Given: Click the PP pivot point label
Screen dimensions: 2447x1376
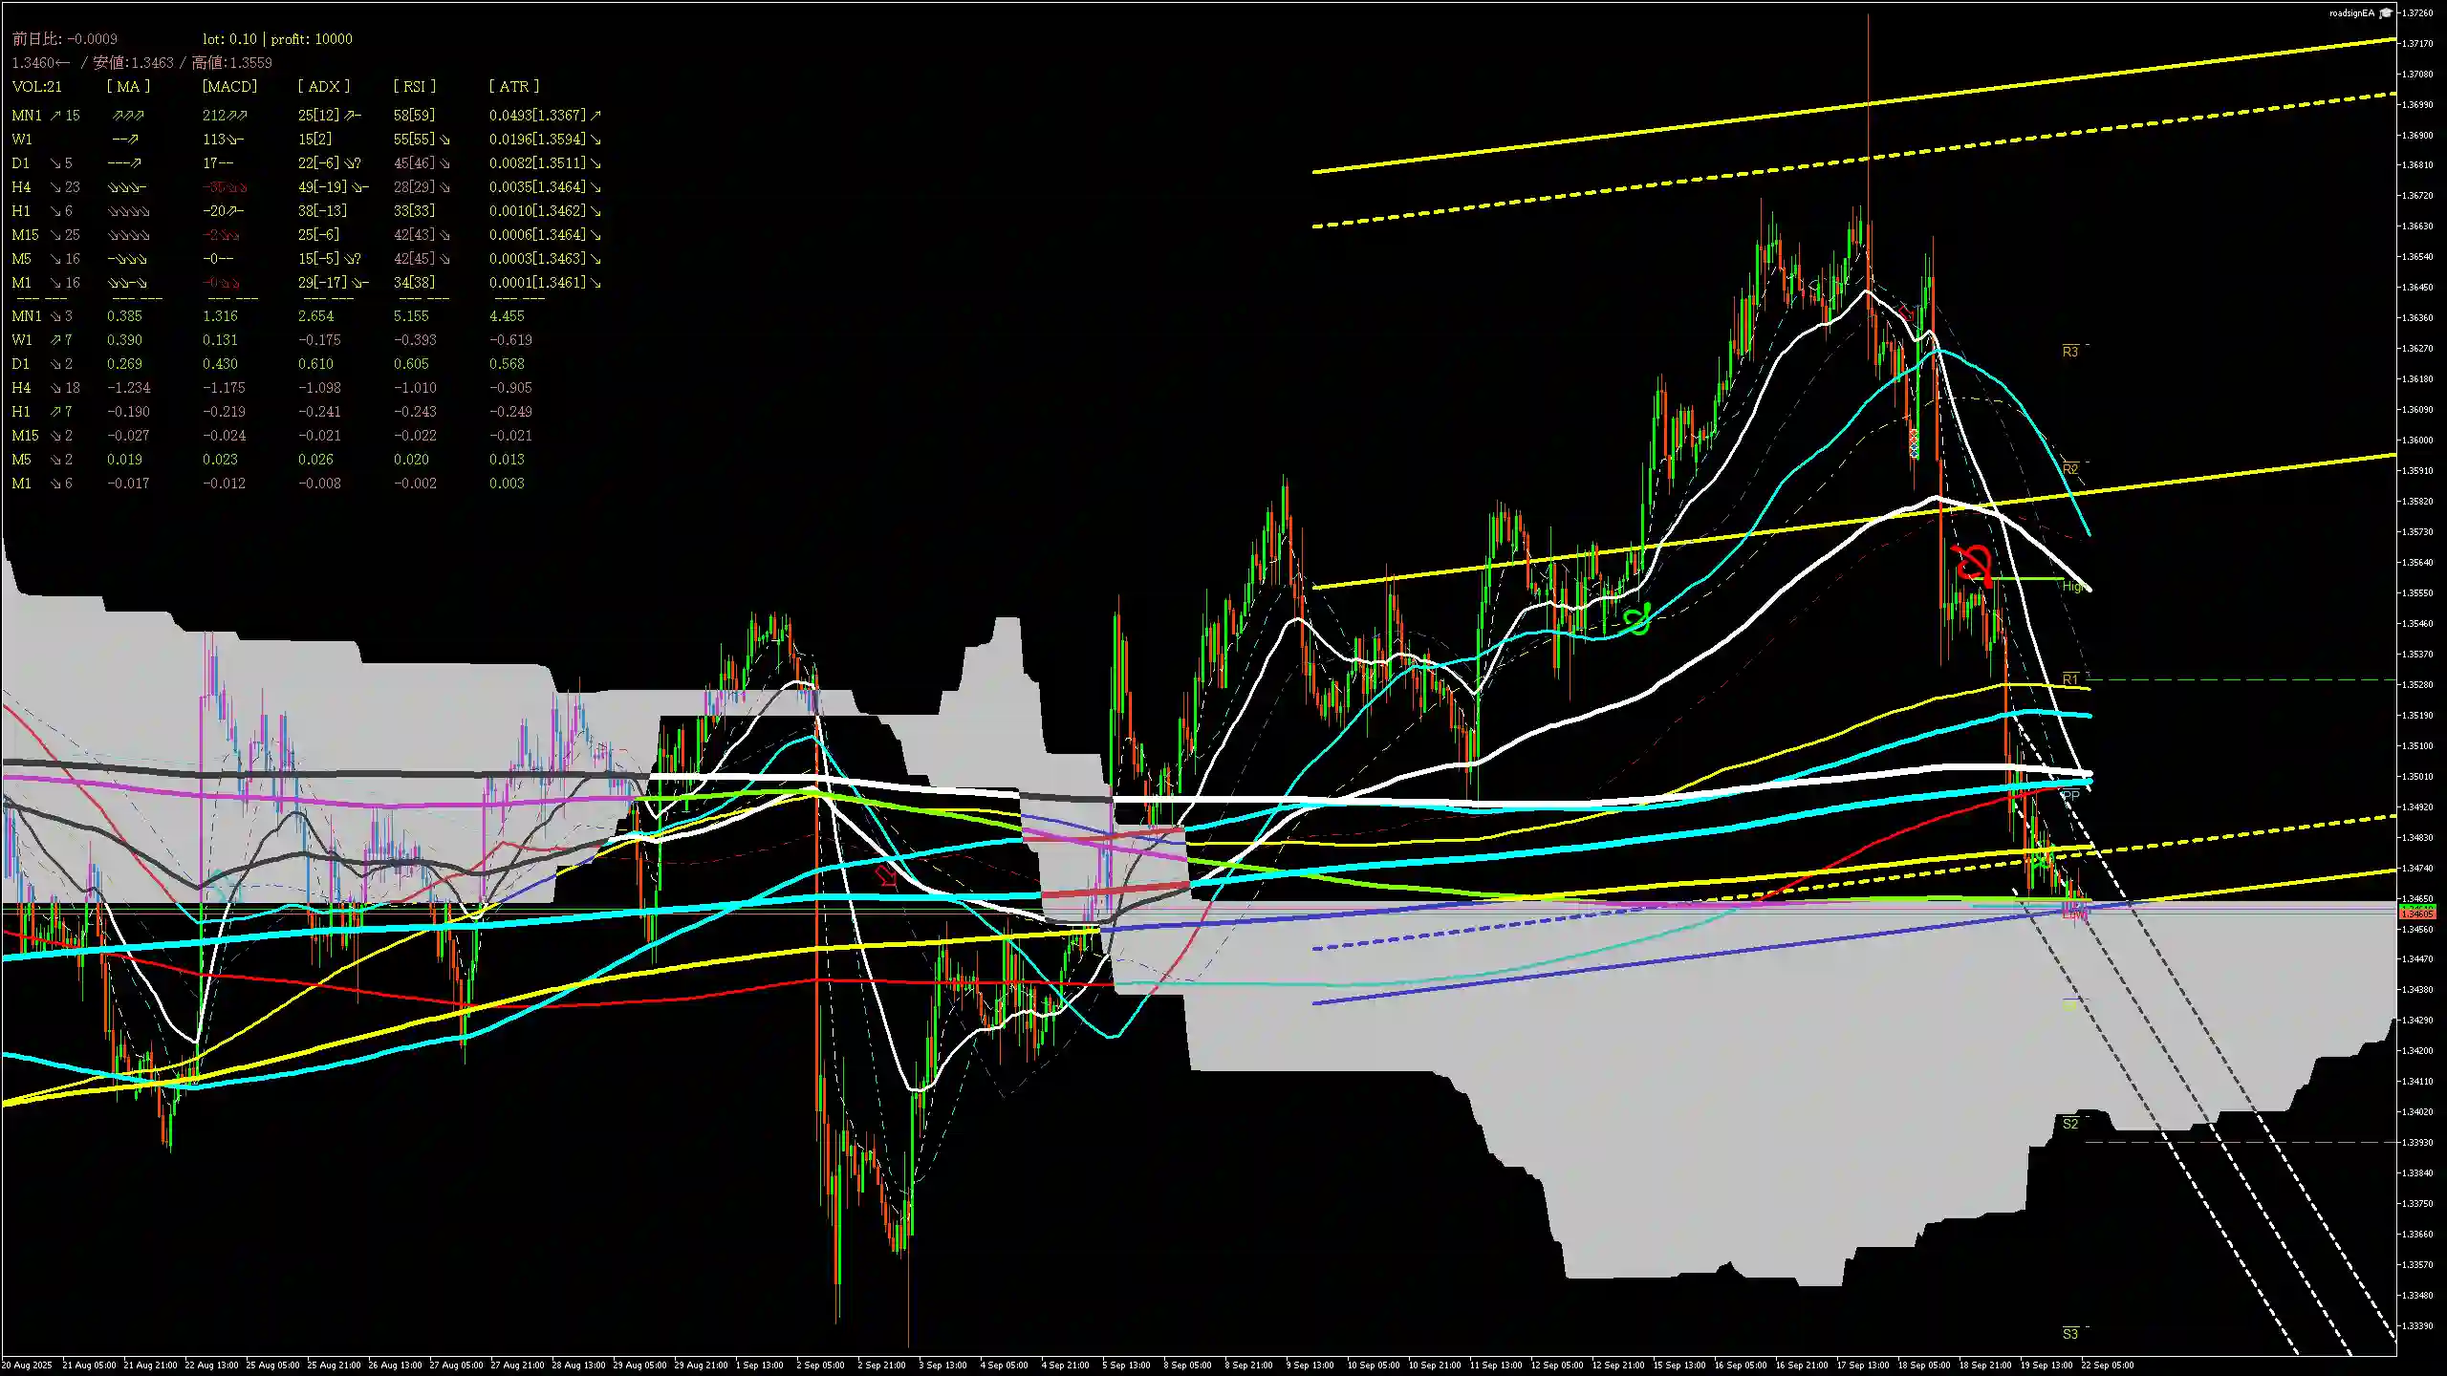Looking at the screenshot, I should (x=2070, y=795).
